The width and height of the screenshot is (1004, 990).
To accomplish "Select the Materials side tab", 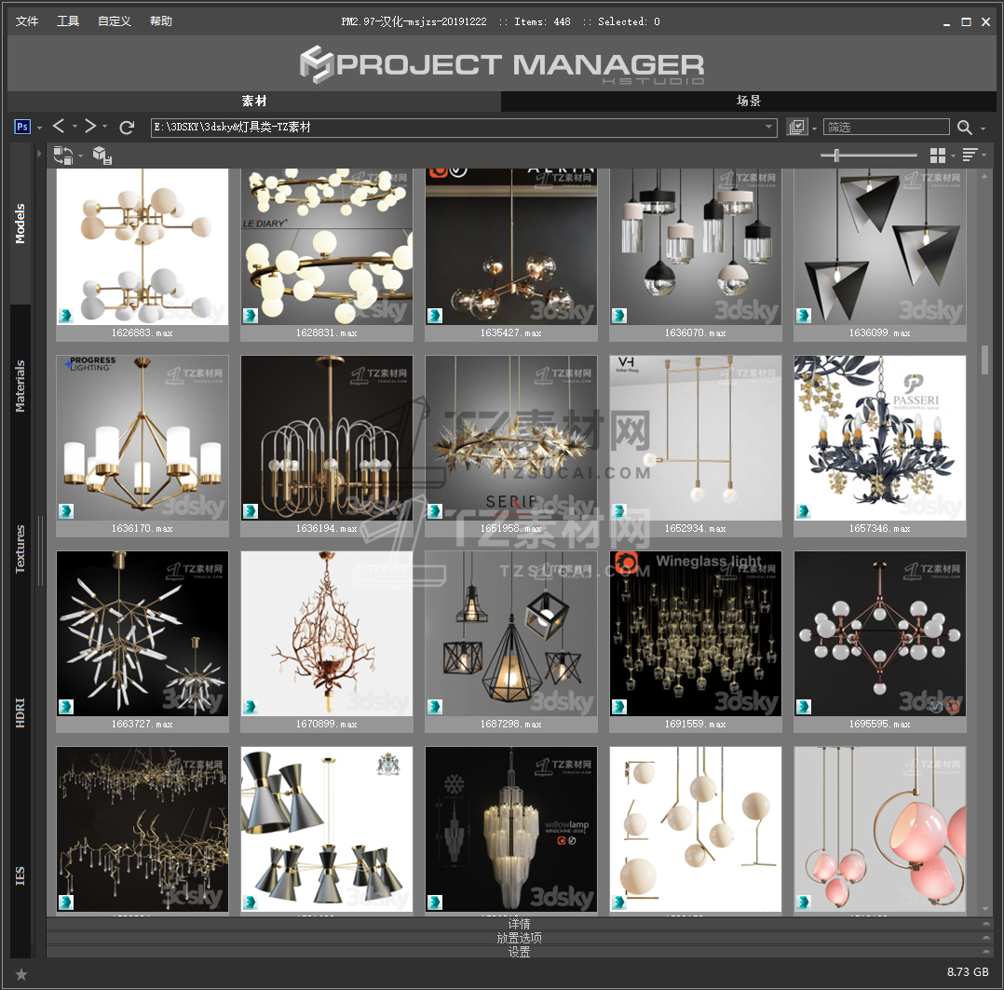I will [20, 387].
